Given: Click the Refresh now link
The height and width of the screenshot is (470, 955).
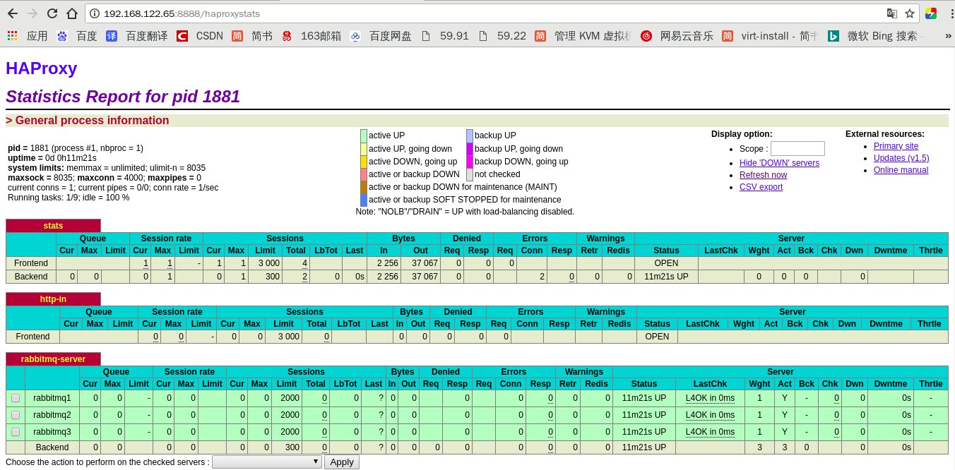Looking at the screenshot, I should coord(763,175).
